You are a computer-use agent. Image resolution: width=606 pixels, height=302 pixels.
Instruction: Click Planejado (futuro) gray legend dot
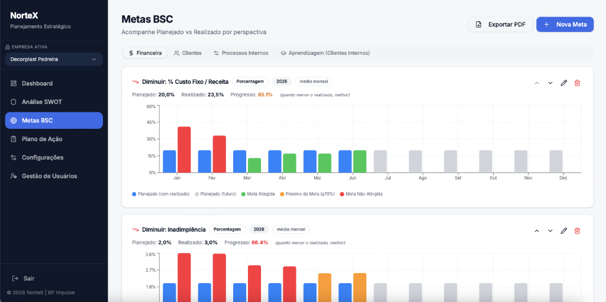[197, 194]
